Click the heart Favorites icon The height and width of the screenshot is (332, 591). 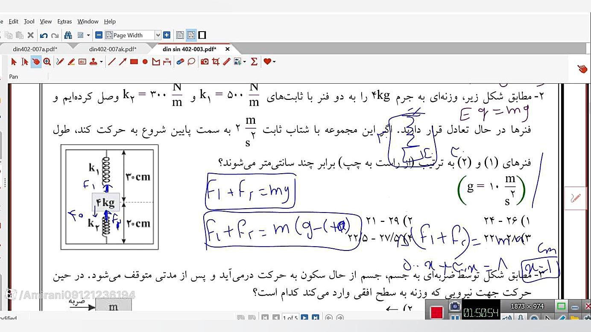tap(267, 62)
